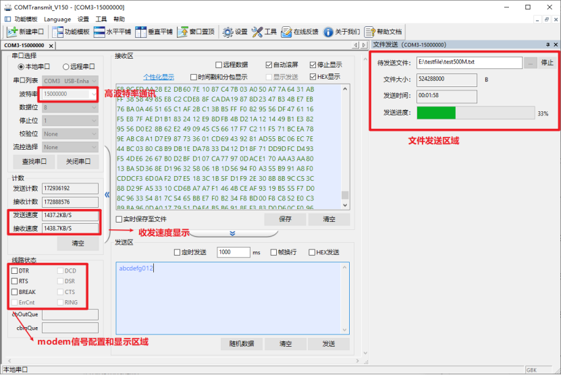Toggle the RTS checkbox
Image resolution: width=561 pixels, height=375 pixels.
[14, 281]
